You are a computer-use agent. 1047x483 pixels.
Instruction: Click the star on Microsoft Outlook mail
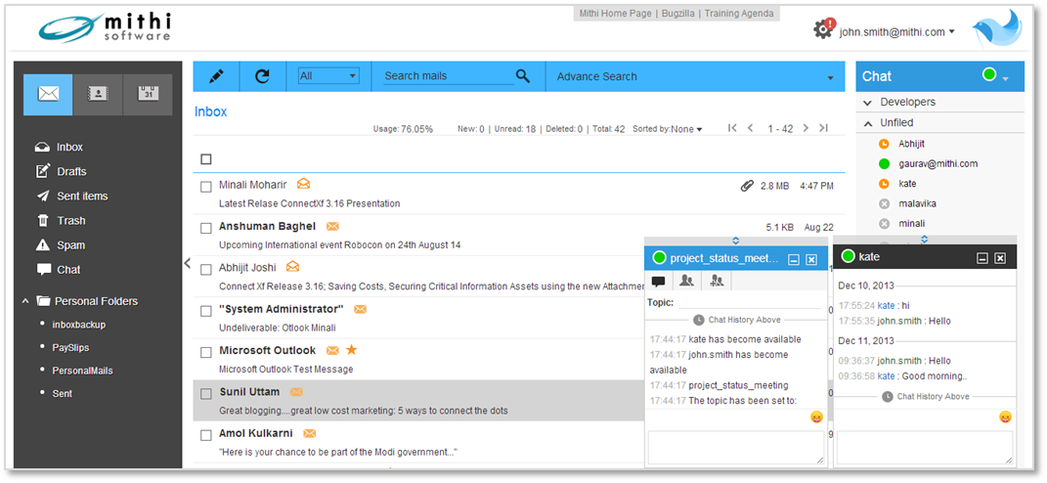pos(351,350)
